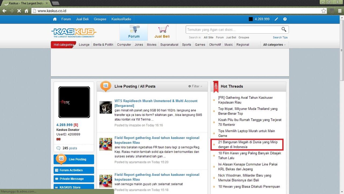344x194 pixels.
Task: Open the Otomotif category
Action: [215, 45]
